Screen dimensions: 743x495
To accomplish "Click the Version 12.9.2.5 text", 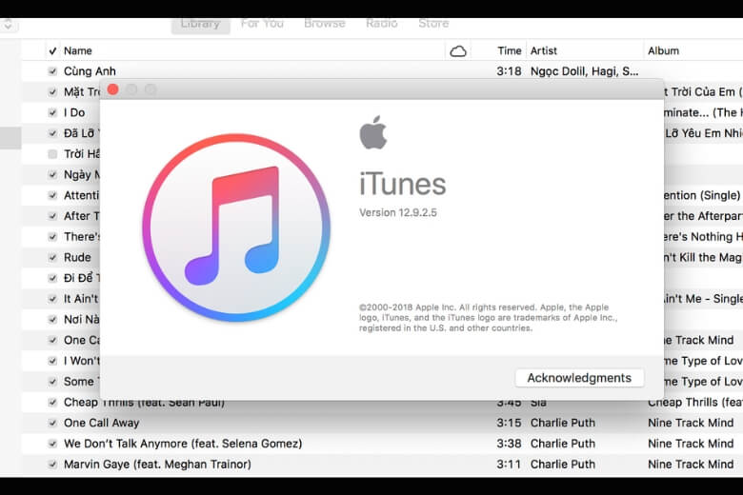I will [x=397, y=212].
